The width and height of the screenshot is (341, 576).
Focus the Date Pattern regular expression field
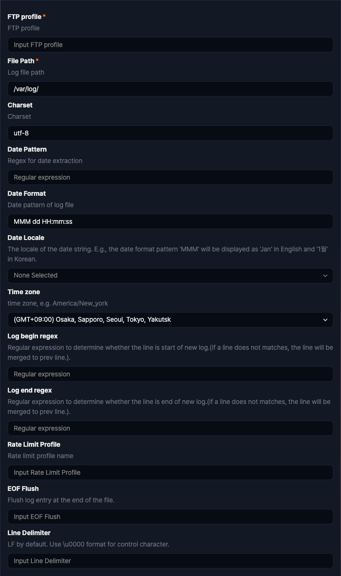coord(170,177)
